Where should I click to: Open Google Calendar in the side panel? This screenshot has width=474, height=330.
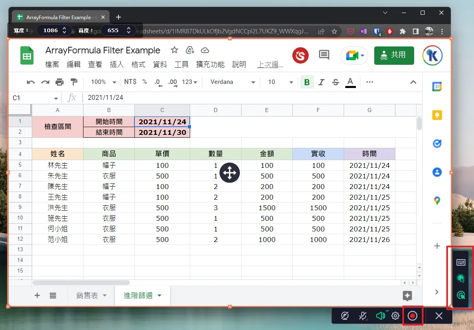coord(437,86)
